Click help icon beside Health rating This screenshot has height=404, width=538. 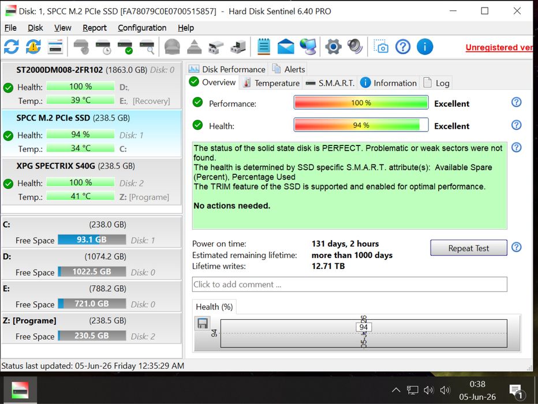(x=516, y=125)
